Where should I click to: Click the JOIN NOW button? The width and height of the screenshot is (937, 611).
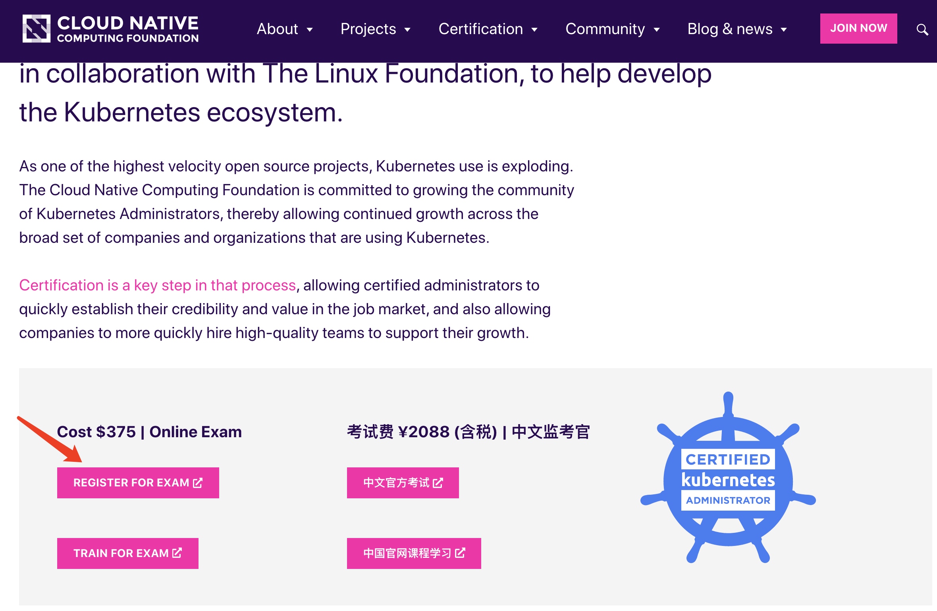(x=858, y=29)
